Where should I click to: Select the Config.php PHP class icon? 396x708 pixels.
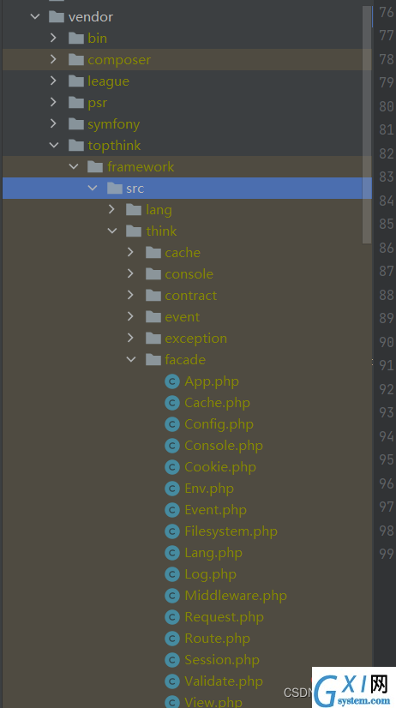coord(172,425)
